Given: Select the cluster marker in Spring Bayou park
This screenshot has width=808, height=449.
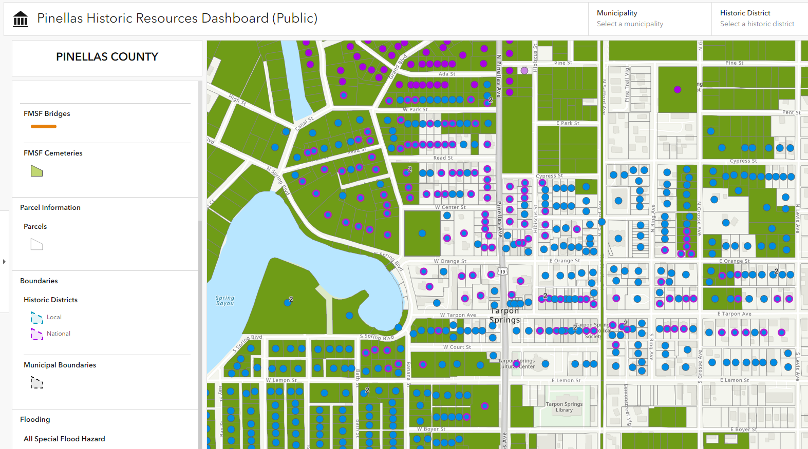Looking at the screenshot, I should [288, 302].
